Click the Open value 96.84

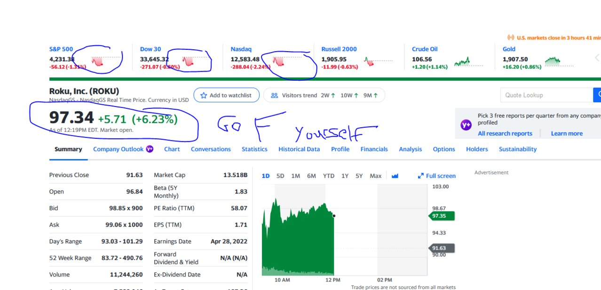pos(134,191)
